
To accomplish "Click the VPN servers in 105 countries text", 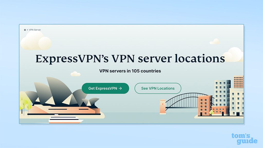I will pos(130,71).
